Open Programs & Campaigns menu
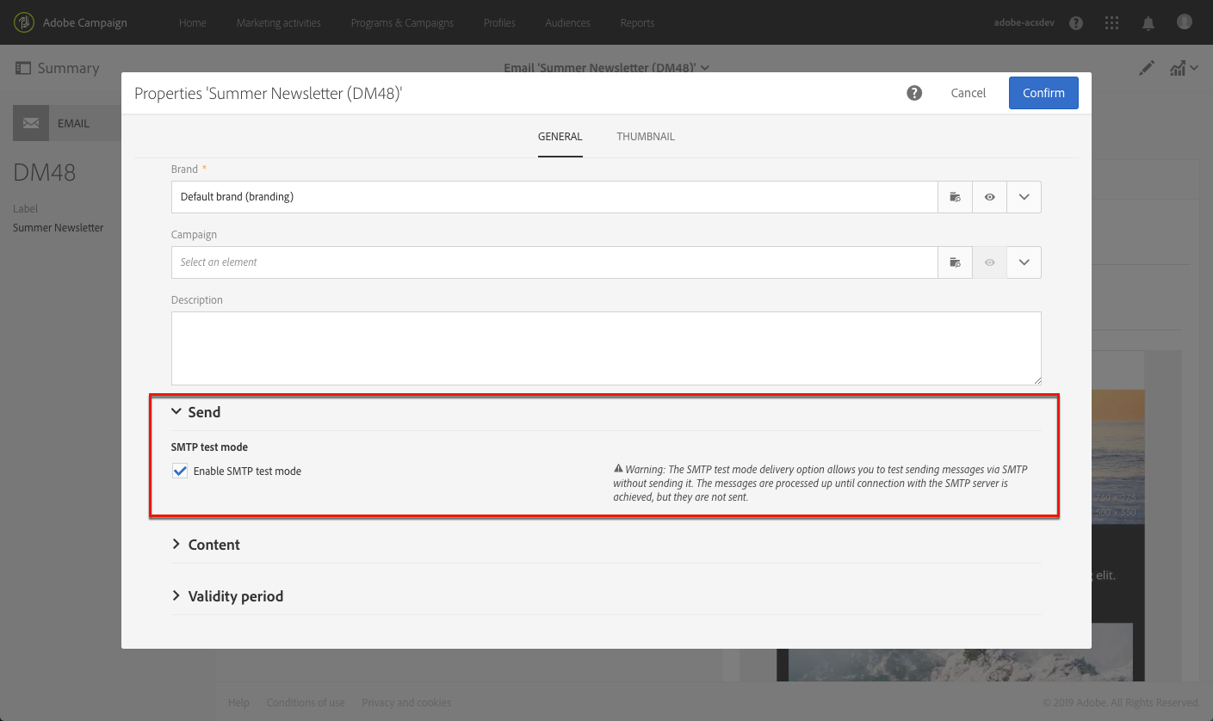This screenshot has height=721, width=1213. point(402,22)
